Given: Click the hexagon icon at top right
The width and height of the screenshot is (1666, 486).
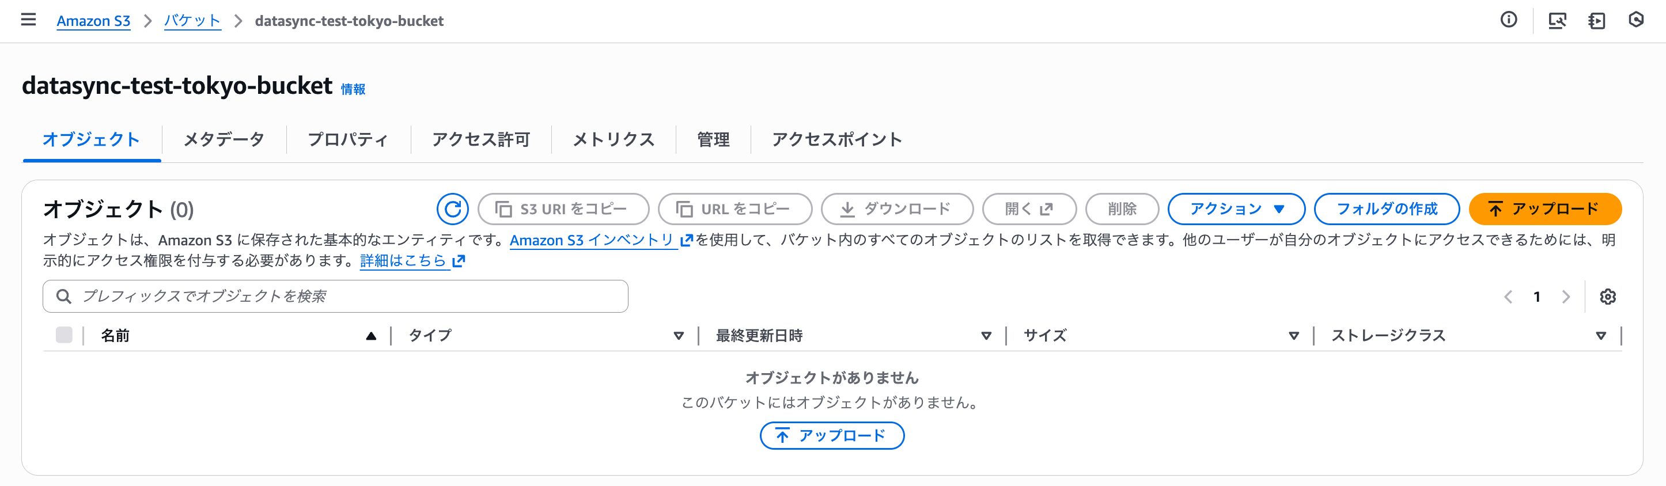Looking at the screenshot, I should pyautogui.click(x=1635, y=20).
